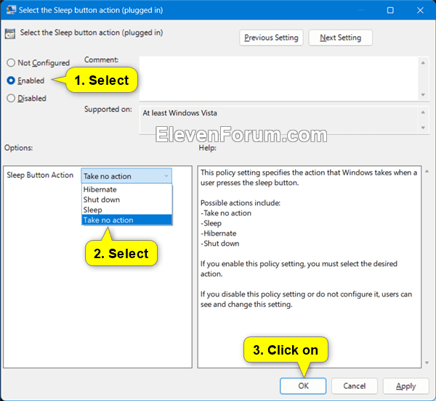436x401 pixels.
Task: Close the policy dialog window
Action: click(x=420, y=10)
